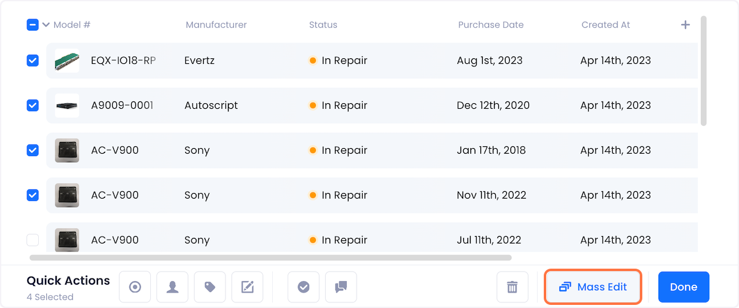Click the A9009-0001 model text
Image resolution: width=739 pixels, height=308 pixels.
click(122, 105)
